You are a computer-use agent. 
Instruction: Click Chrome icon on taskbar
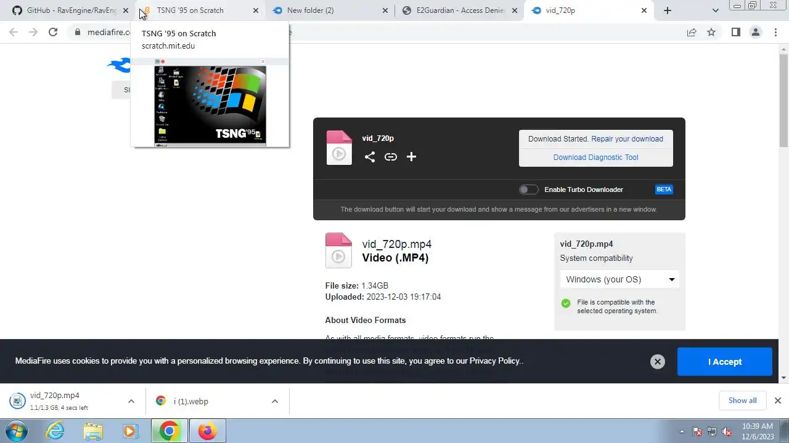tap(170, 431)
